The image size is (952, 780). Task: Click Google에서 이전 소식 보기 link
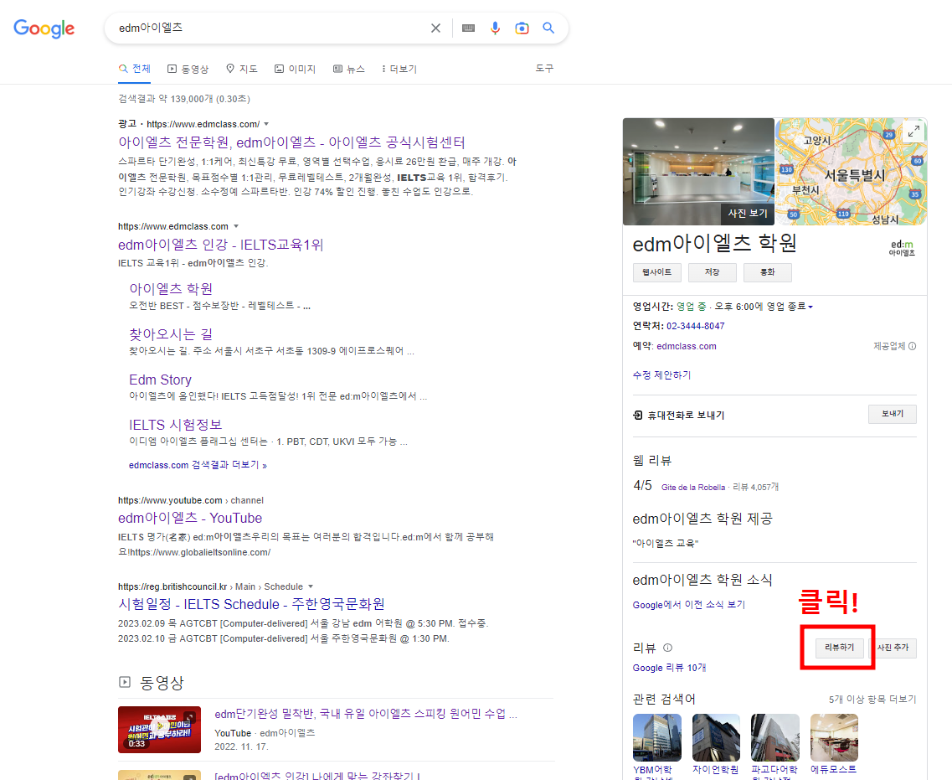coord(688,605)
